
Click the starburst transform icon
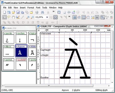point(69,12)
